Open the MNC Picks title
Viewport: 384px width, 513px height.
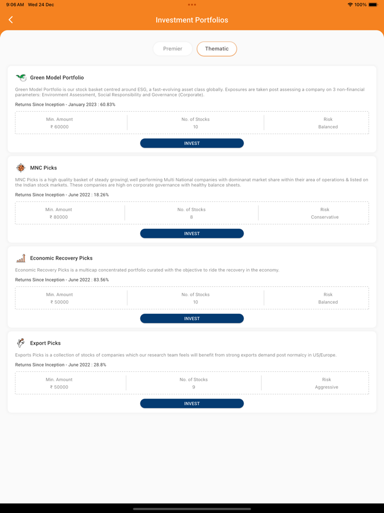coord(44,168)
